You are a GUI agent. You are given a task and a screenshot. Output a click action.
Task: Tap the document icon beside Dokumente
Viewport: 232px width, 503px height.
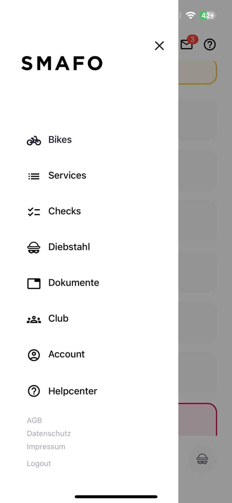point(34,284)
